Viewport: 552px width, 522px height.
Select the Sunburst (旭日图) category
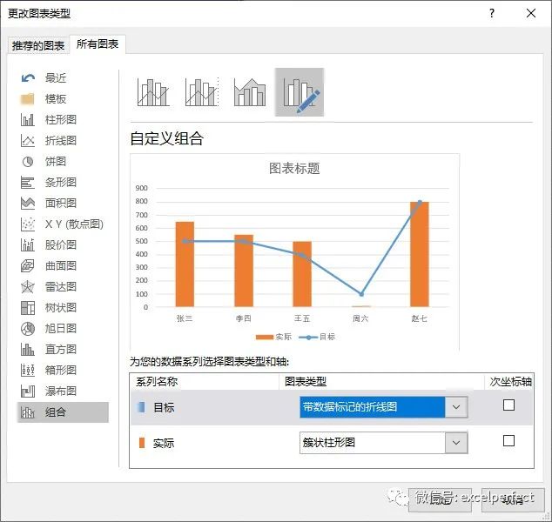[x=61, y=328]
